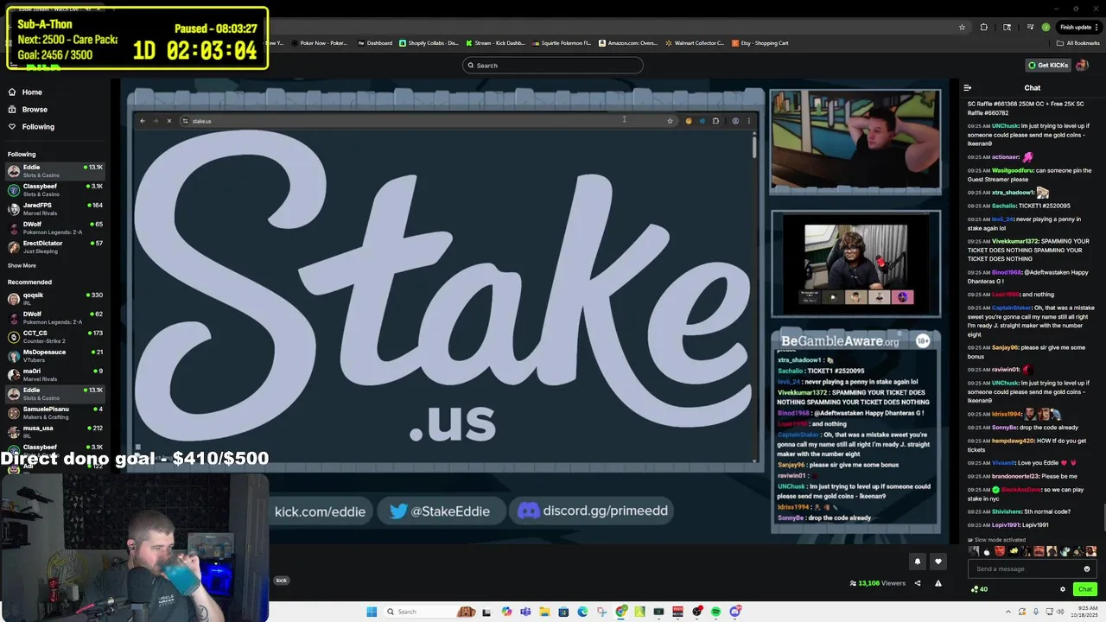Open All Bookmarks folder
1106x622 pixels.
(1077, 43)
